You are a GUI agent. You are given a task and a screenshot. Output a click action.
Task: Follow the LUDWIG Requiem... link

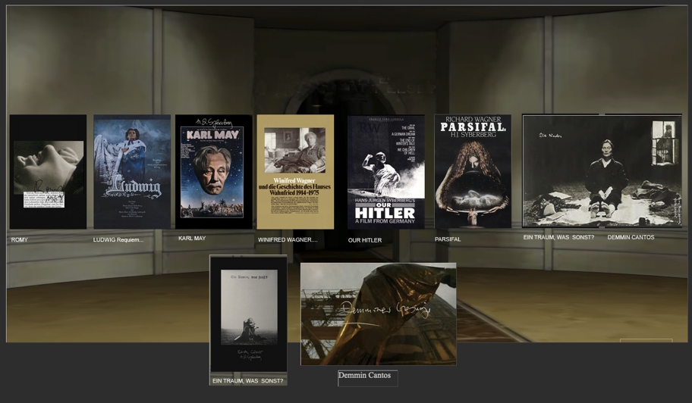coord(118,240)
